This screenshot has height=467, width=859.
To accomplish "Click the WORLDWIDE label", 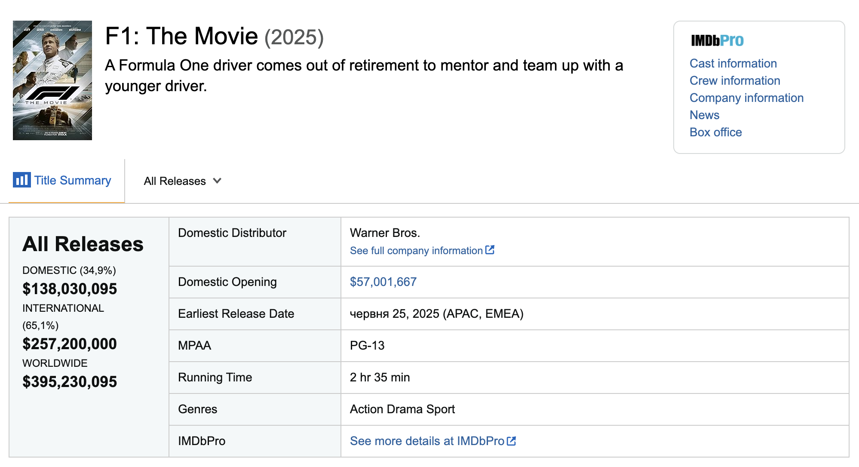I will tap(55, 363).
